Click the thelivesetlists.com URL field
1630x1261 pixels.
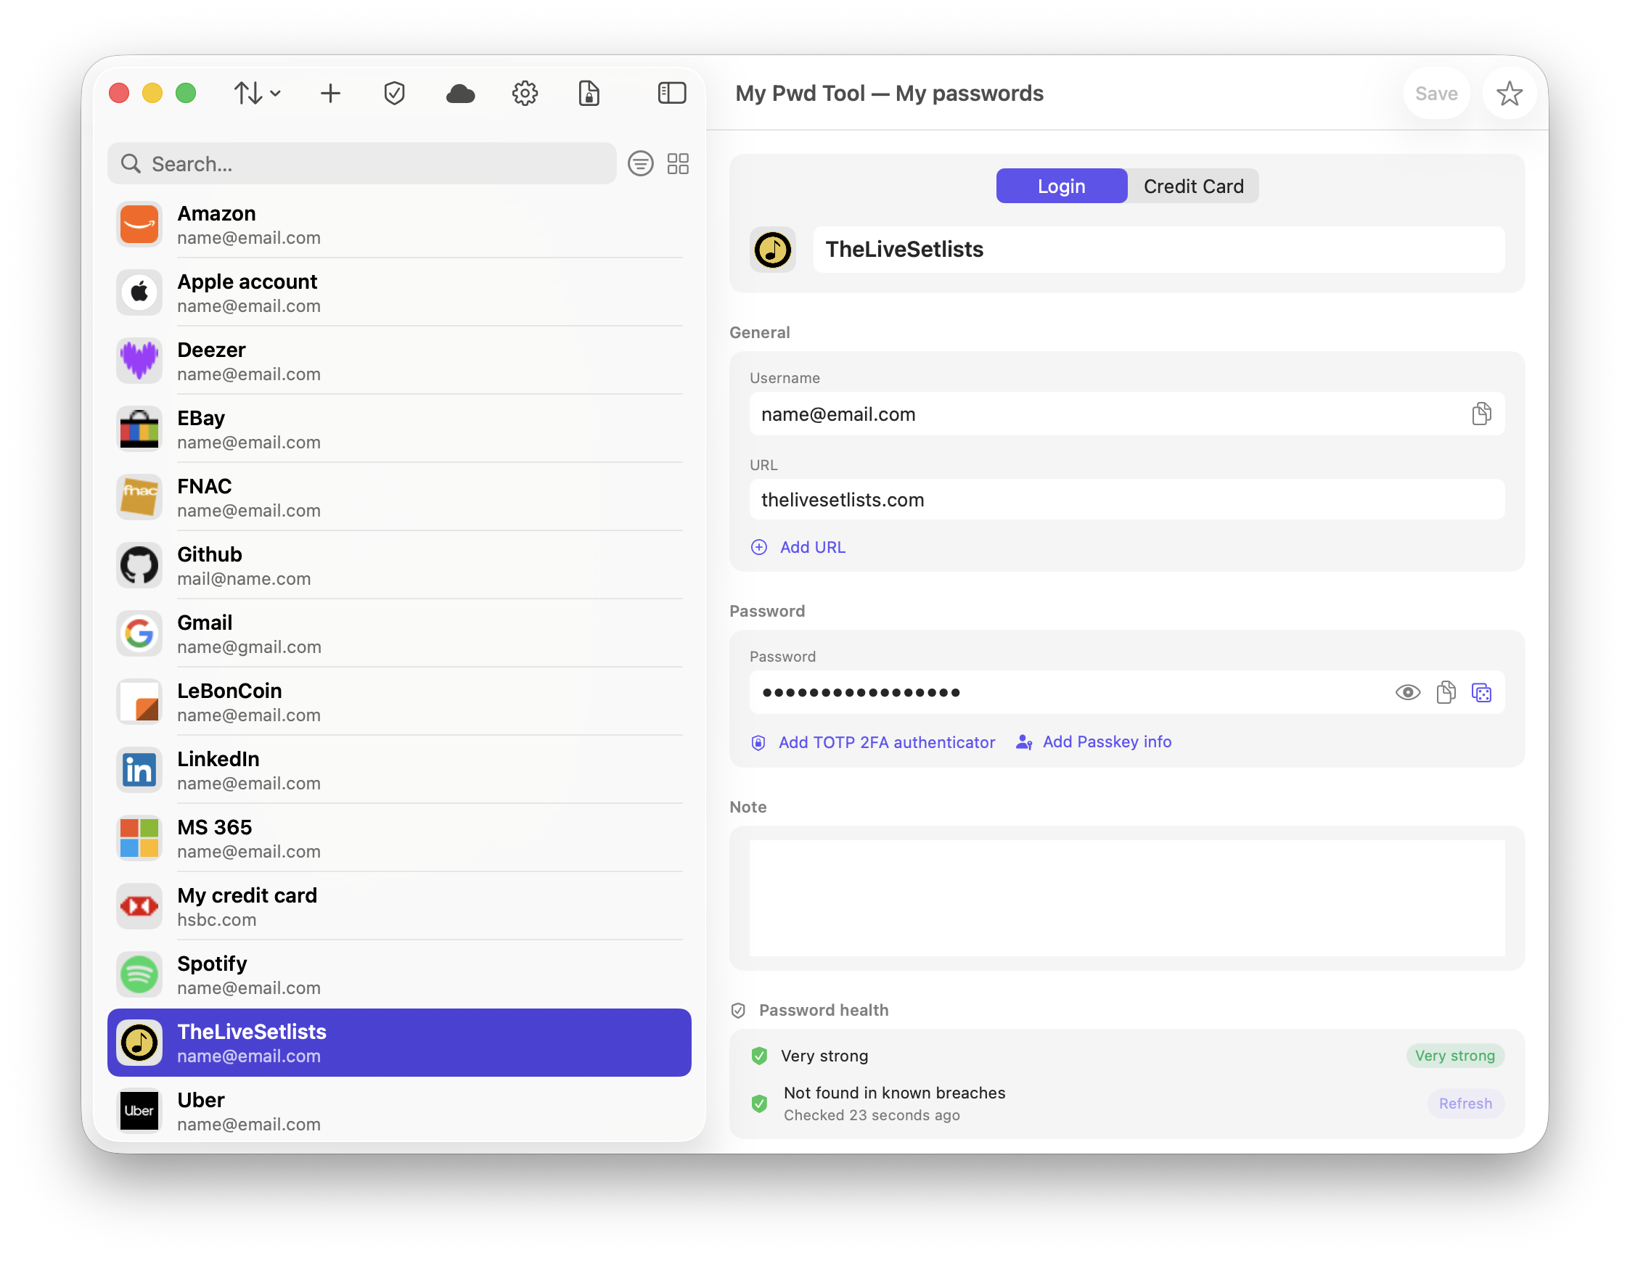1126,499
